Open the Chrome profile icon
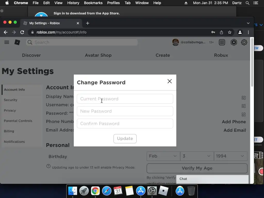 click(x=240, y=32)
